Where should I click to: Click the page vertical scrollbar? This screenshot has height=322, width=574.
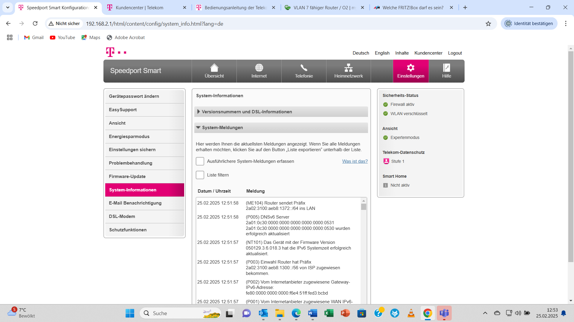pyautogui.click(x=571, y=157)
